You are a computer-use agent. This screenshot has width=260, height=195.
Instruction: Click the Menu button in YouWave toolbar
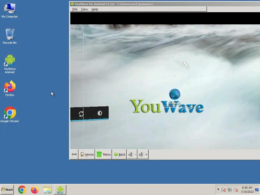(104, 154)
